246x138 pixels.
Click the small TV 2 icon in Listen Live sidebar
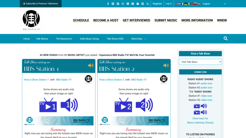(x=197, y=112)
